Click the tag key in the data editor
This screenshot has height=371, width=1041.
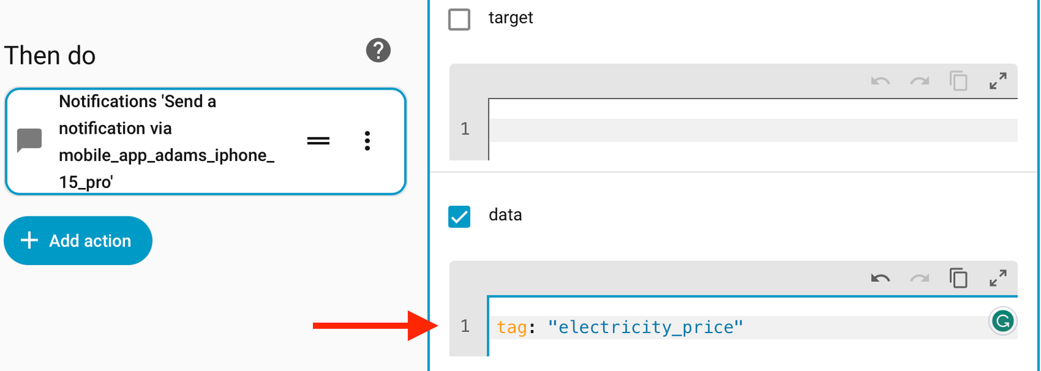point(512,327)
